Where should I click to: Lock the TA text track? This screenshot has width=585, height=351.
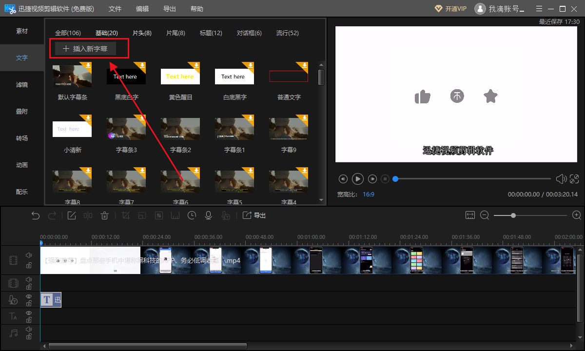click(x=29, y=320)
